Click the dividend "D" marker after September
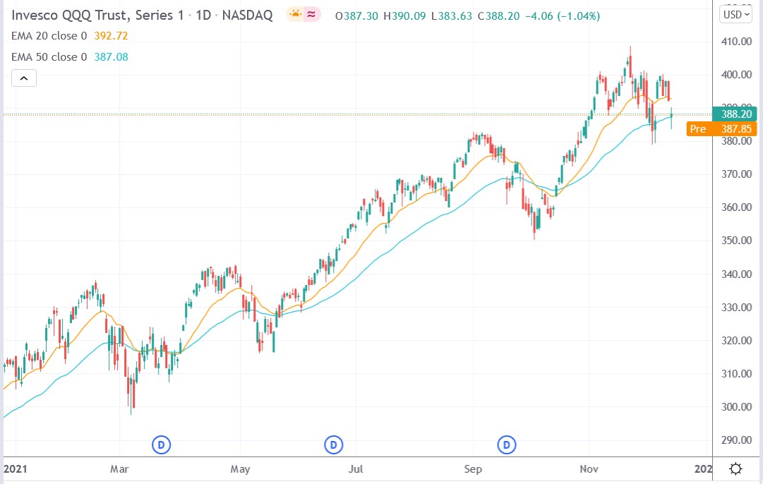 click(506, 445)
